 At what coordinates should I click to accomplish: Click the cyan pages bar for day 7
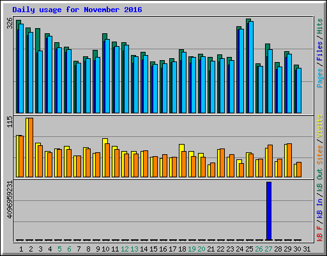79,88
